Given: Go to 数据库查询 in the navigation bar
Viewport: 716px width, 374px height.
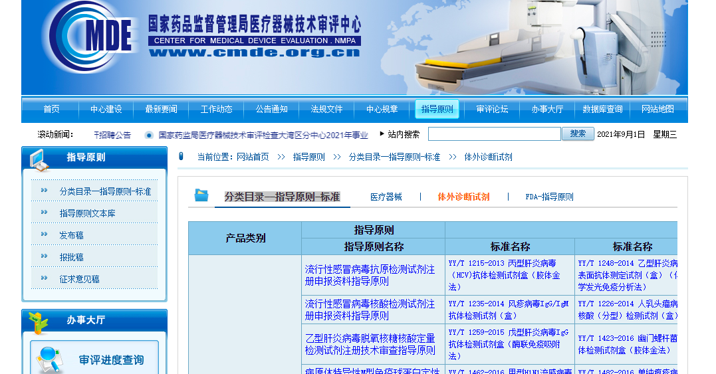Looking at the screenshot, I should [602, 109].
